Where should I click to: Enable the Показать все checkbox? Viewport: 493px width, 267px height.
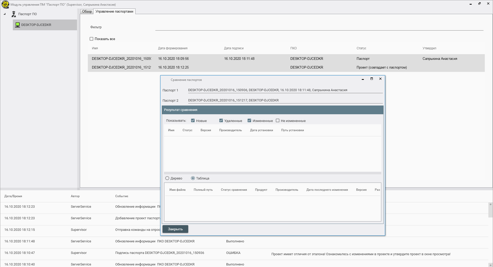tap(91, 39)
